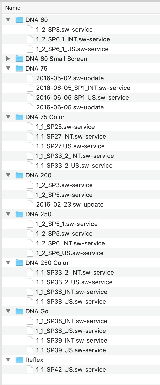
Task: Select 1_2_SP6_1_INT.sw-service under DNA 60
Action: click(73, 39)
